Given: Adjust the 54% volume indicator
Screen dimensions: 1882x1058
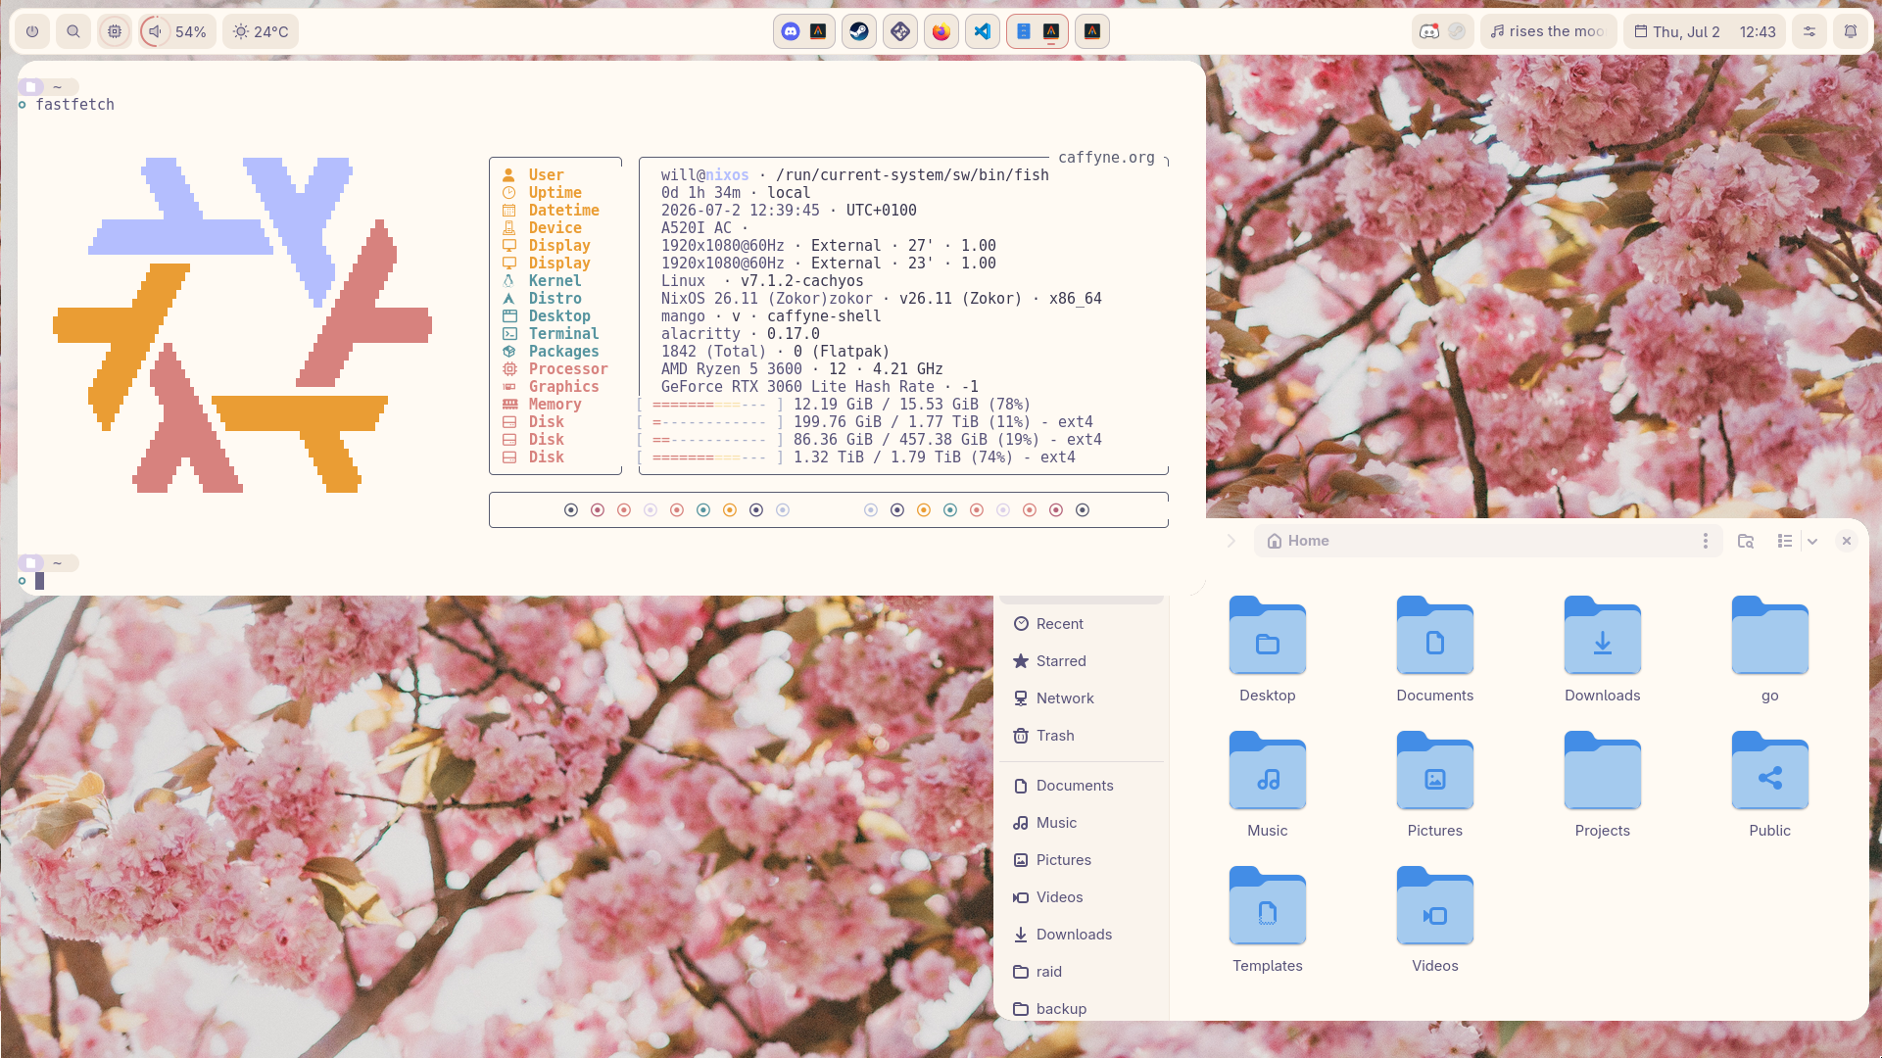Looking at the screenshot, I should [x=177, y=31].
